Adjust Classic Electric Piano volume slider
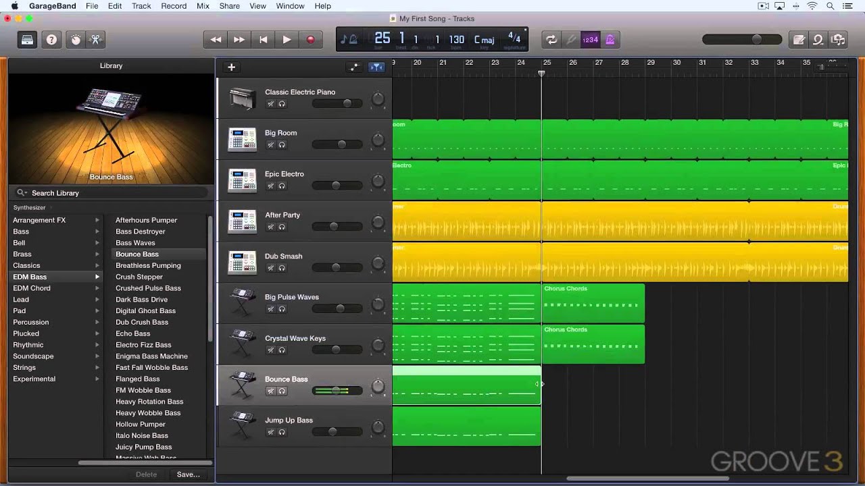 (337, 103)
